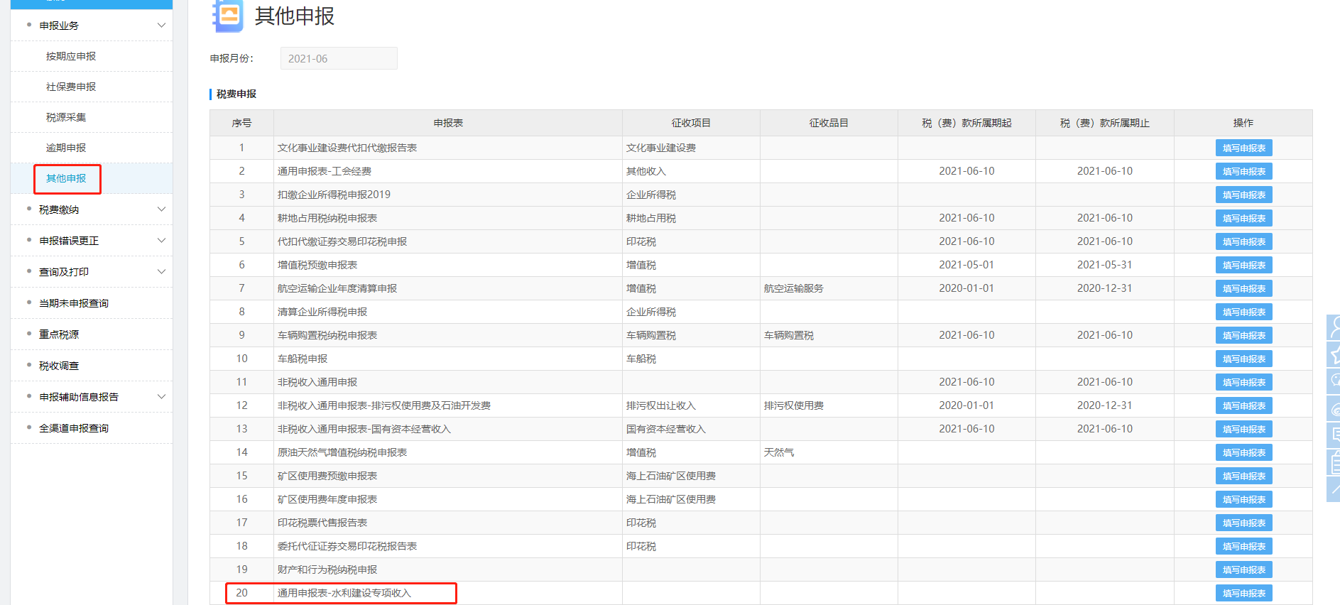The image size is (1340, 605).
Task: Select 按期应申报 in the sidebar
Action: point(71,56)
